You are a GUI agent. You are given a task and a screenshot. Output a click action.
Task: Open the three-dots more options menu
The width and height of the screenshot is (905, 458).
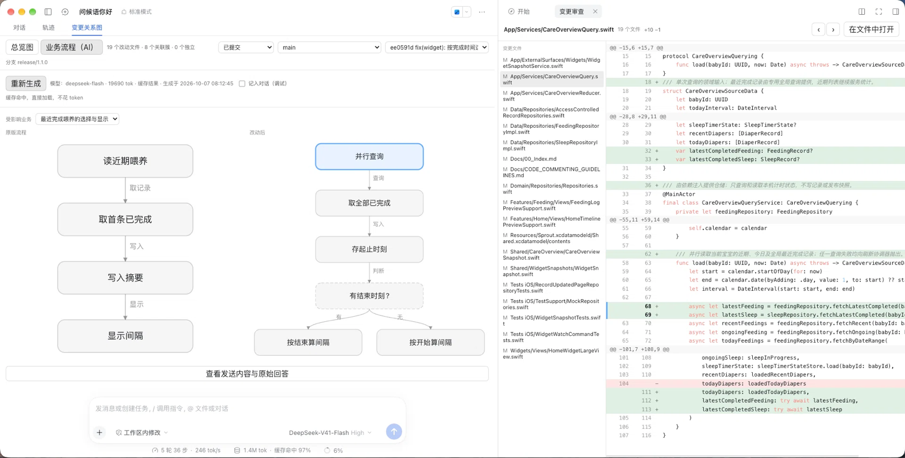click(482, 12)
